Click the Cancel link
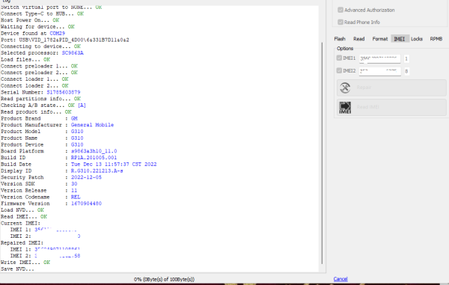 tap(340, 279)
